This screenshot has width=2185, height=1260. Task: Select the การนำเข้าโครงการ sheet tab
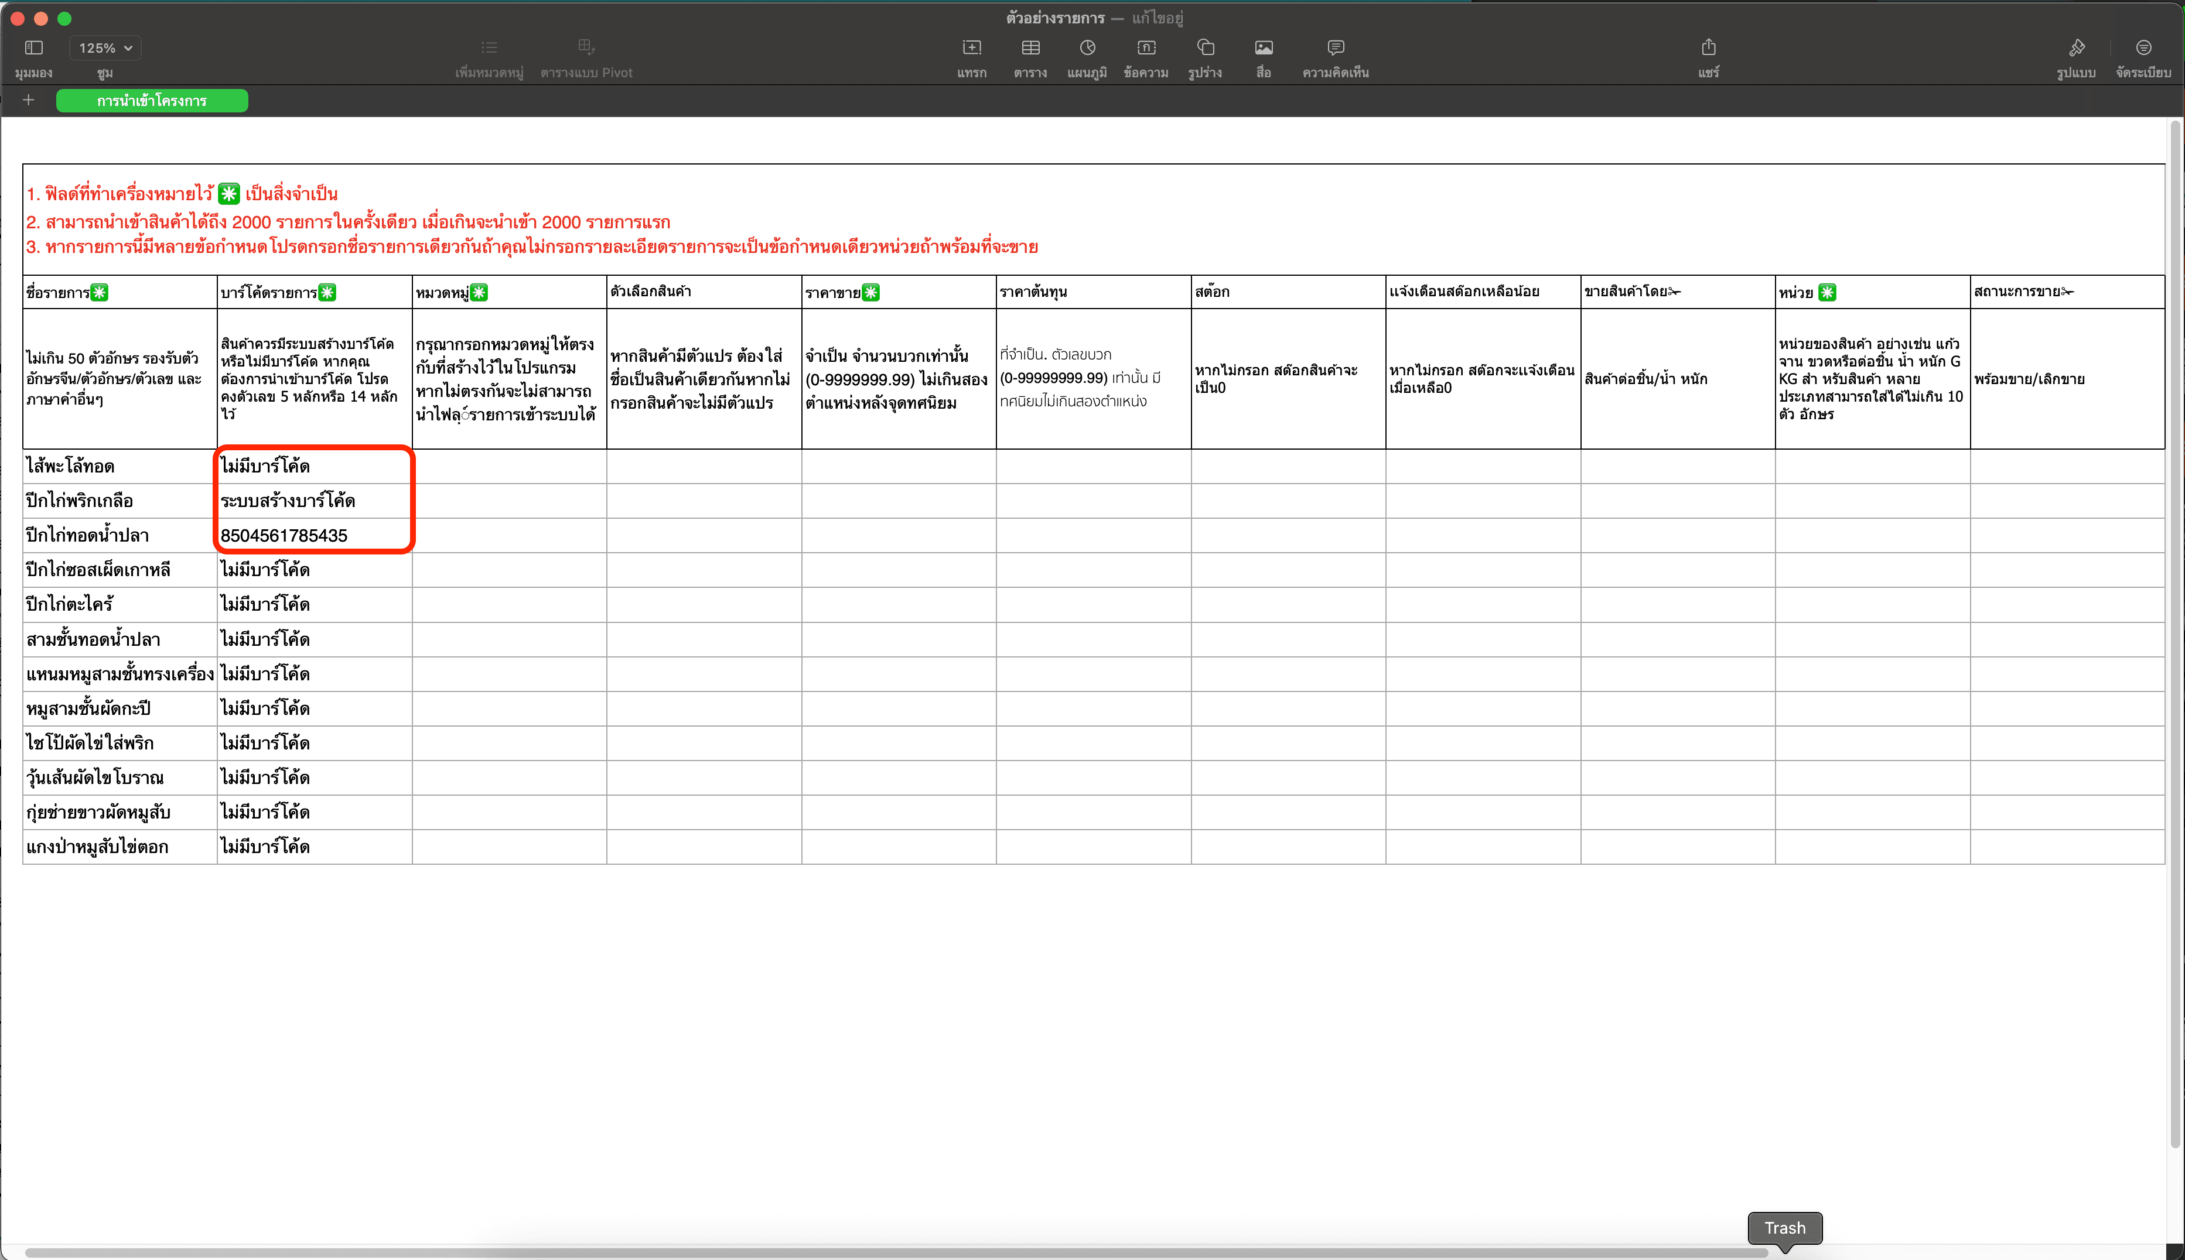[152, 101]
